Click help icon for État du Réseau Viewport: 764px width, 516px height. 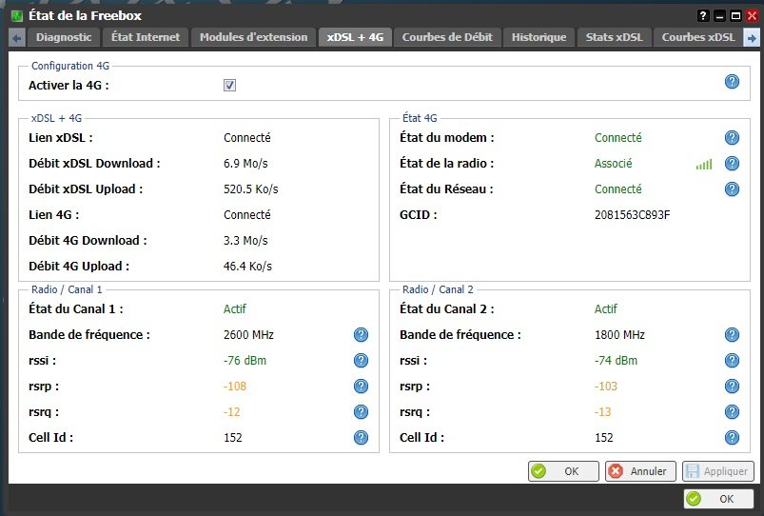point(732,189)
